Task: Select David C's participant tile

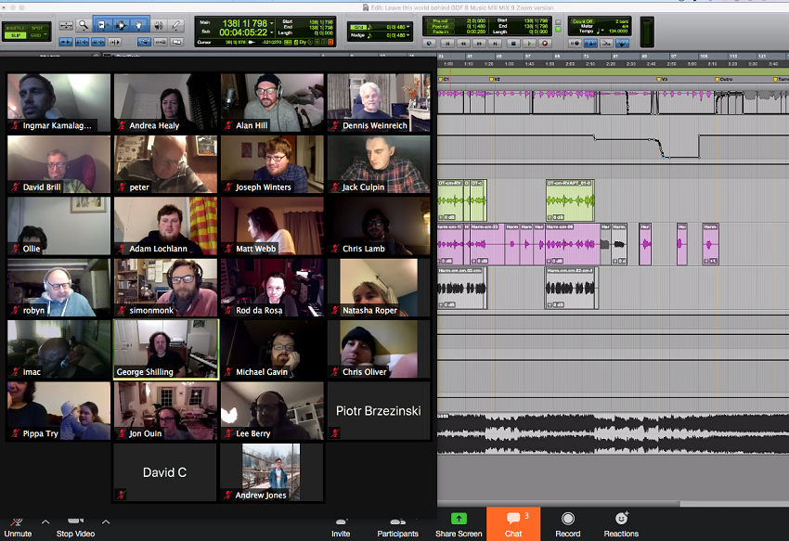Action: (x=165, y=472)
